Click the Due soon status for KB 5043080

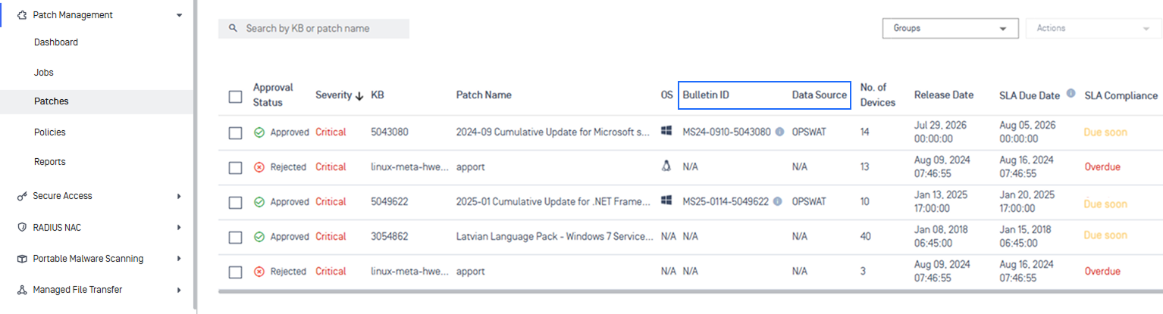coord(1105,132)
